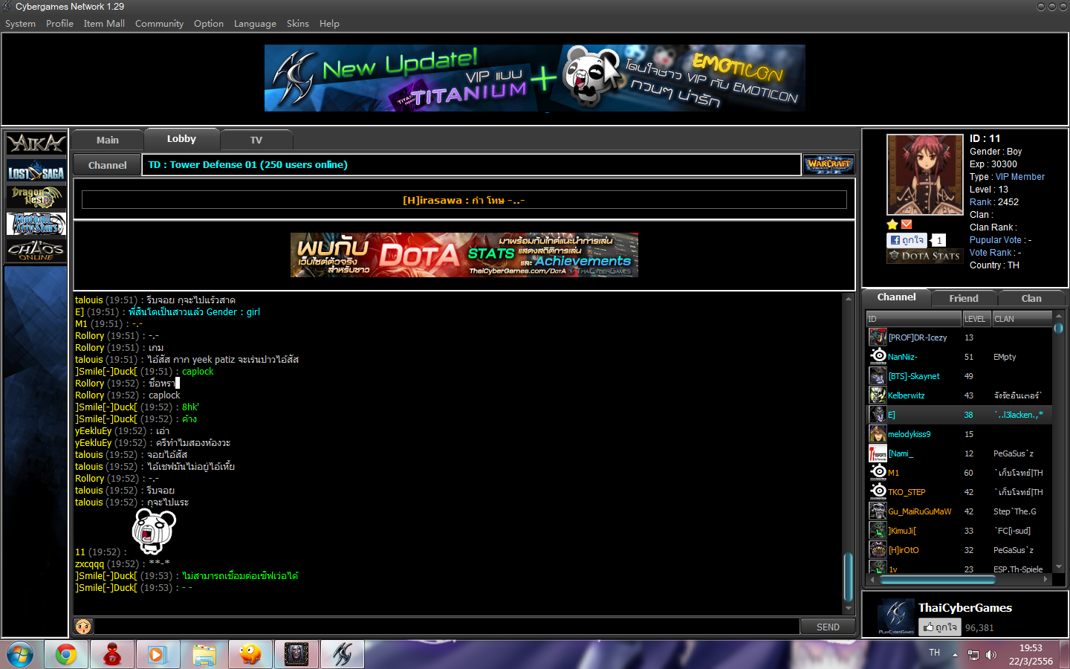Screen dimensions: 1070x669
Task: Sort user list by LEVEL column header
Action: point(976,319)
